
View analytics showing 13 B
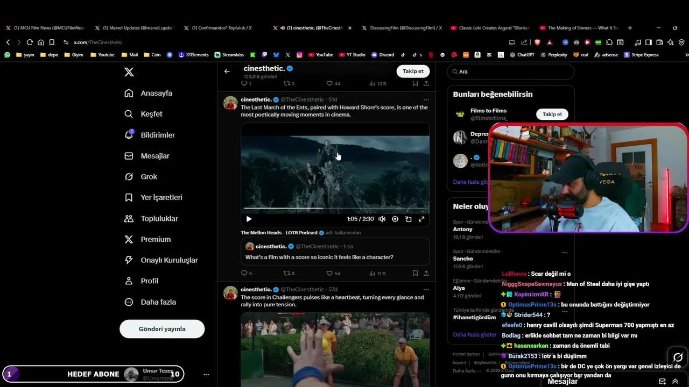377,83
